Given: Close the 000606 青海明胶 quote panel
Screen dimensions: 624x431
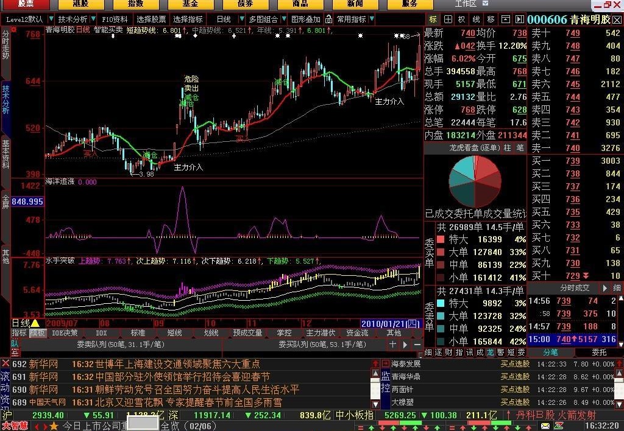Looking at the screenshot, I should click(x=617, y=20).
